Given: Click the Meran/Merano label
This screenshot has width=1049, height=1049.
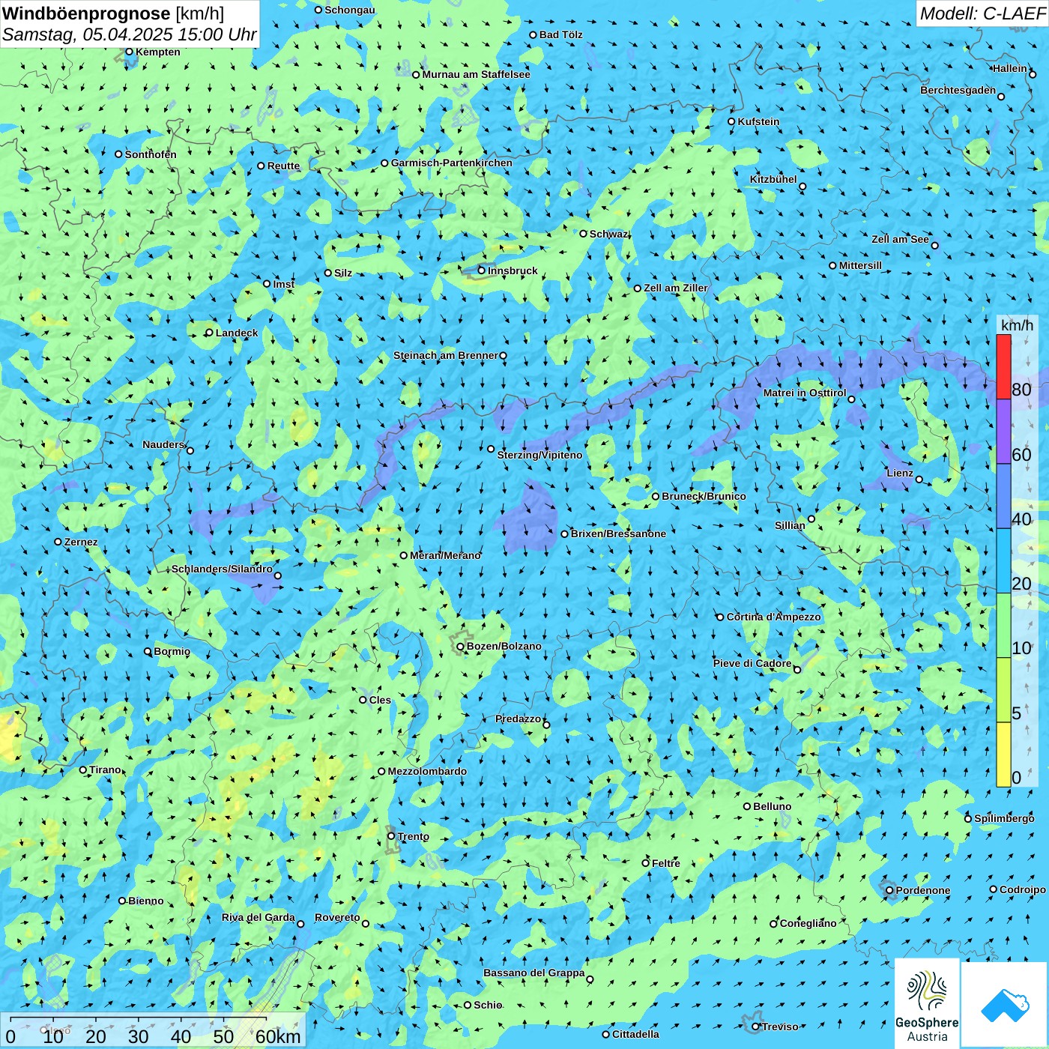Looking at the screenshot, I should [445, 555].
